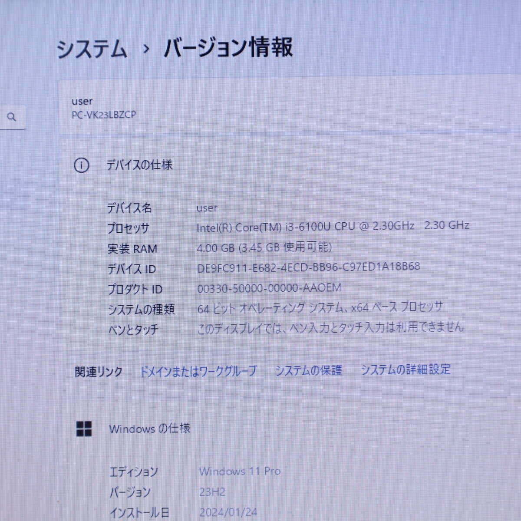Open システムの保護 link

click(309, 370)
